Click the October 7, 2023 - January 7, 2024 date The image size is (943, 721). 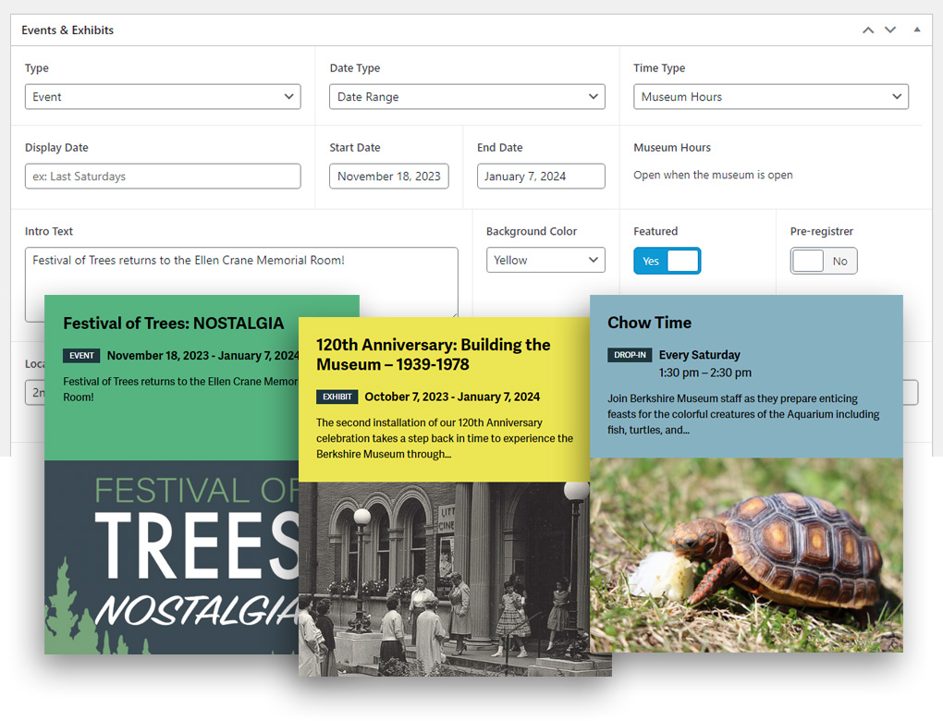click(452, 397)
